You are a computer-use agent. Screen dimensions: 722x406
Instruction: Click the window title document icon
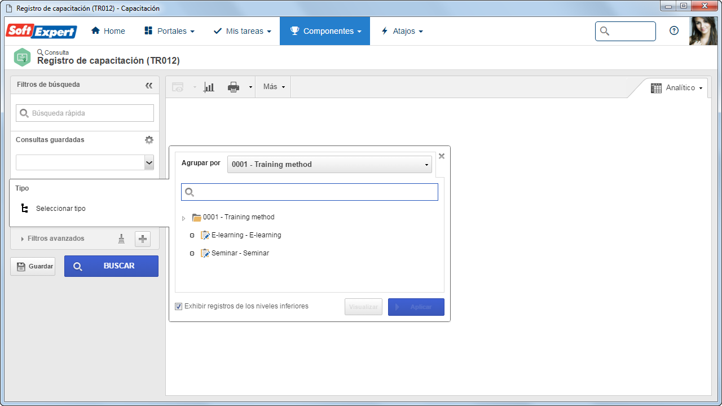pyautogui.click(x=9, y=8)
